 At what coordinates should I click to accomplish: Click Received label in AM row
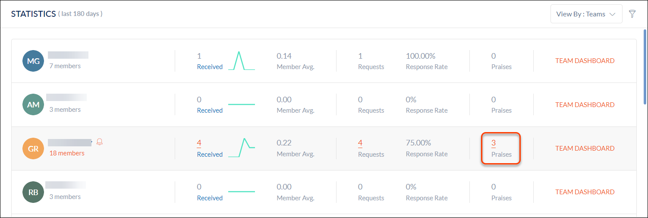[210, 111]
